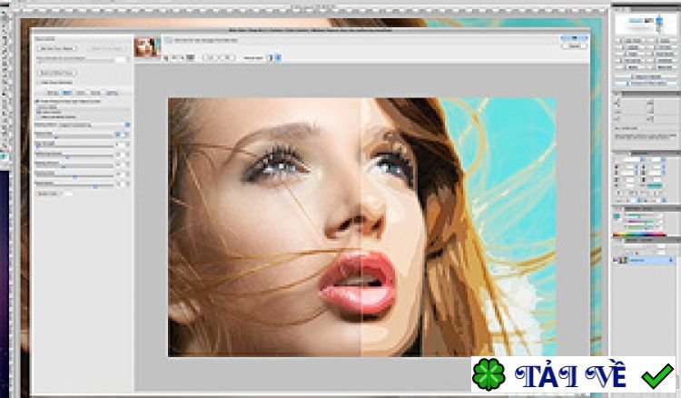Viewport: 681px width, 398px height.
Task: Click the zoom tool icon in the preview toolbar
Action: 165,58
